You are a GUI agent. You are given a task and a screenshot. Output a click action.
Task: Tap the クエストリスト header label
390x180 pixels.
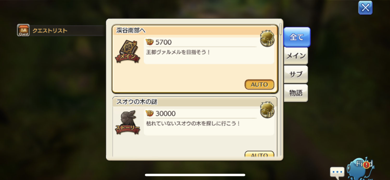click(50, 31)
